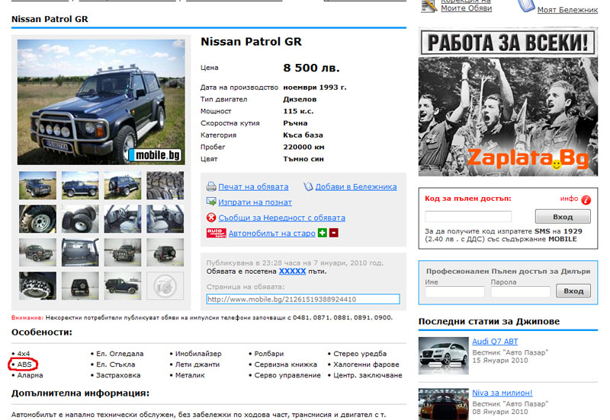Image resolution: width=610 pixels, height=420 pixels.
Task: Open Моите Обяви link
Action: [x=466, y=8]
